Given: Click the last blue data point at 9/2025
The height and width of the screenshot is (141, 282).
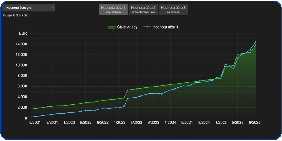Looking at the screenshot, I should (256, 42).
